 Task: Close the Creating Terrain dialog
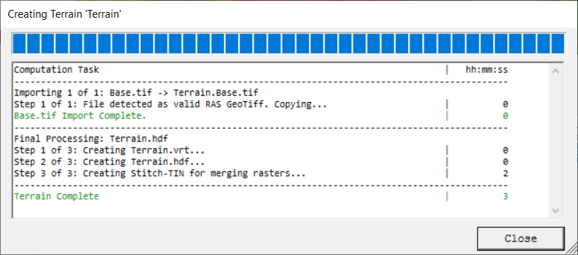521,239
